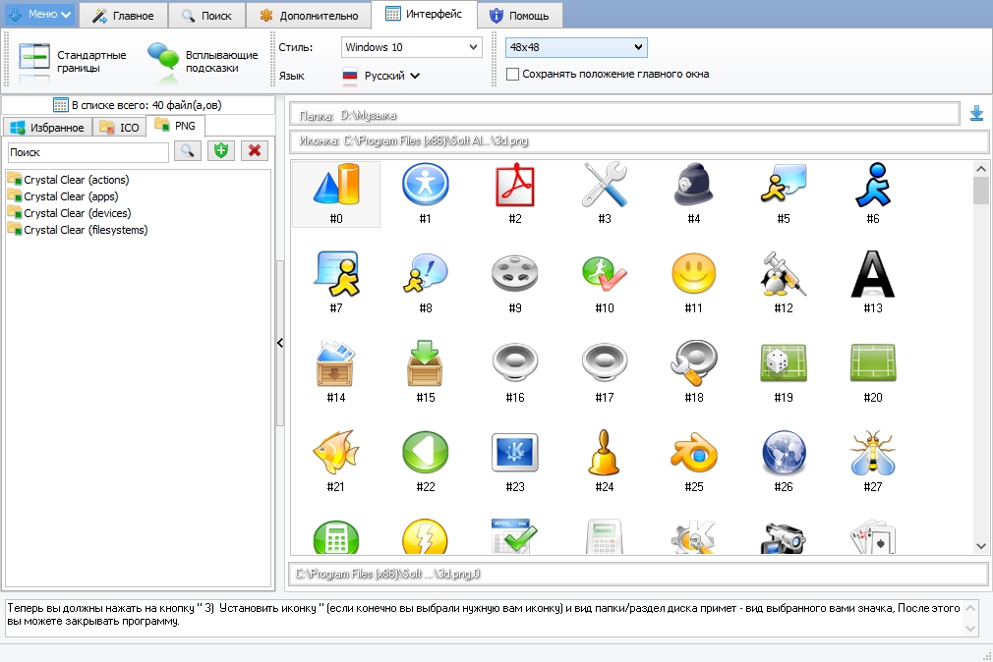Click the "В списке всего: 40 файл(а,ов)" label
993x662 pixels.
pos(138,105)
